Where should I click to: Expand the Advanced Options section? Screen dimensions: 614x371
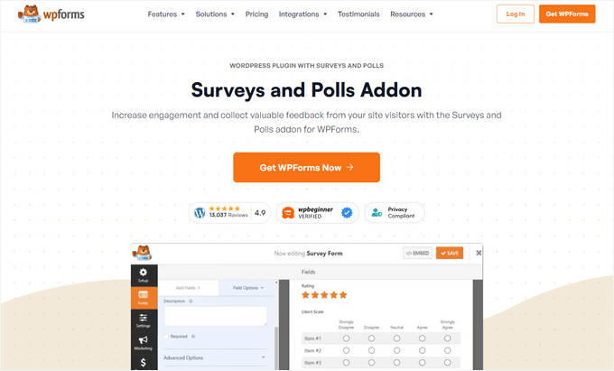pyautogui.click(x=217, y=357)
